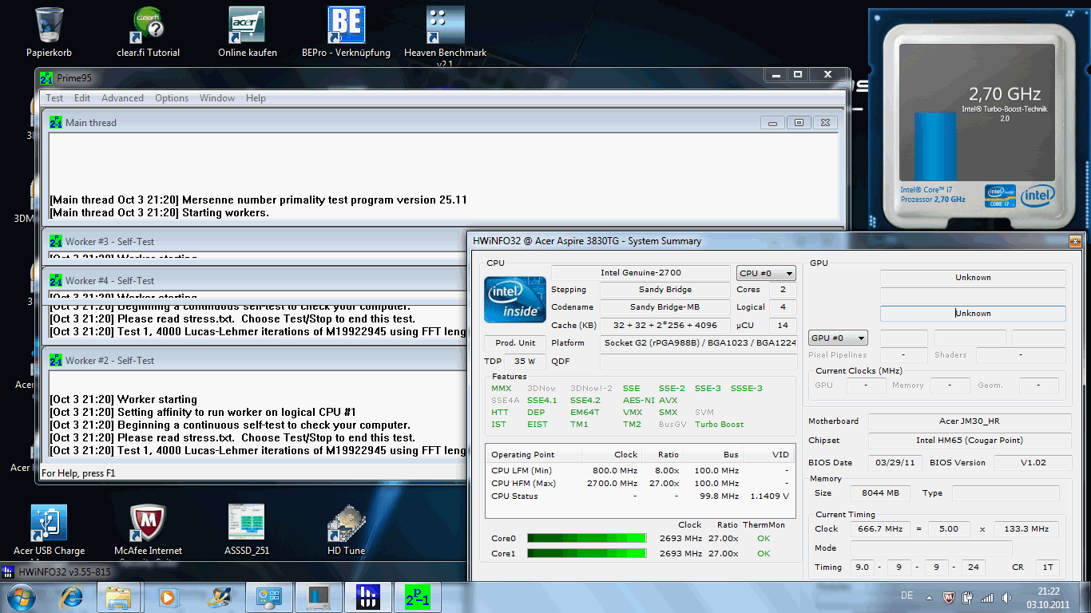Image resolution: width=1091 pixels, height=613 pixels.
Task: Click the McAfee shield tray icon
Action: point(949,597)
